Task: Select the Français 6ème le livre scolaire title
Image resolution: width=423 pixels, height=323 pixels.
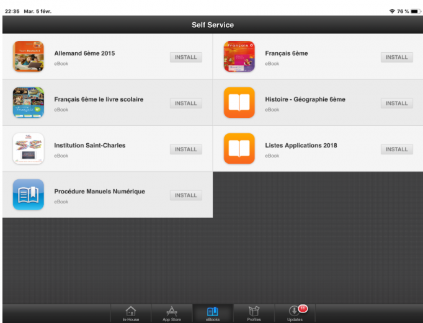Action: 99,99
